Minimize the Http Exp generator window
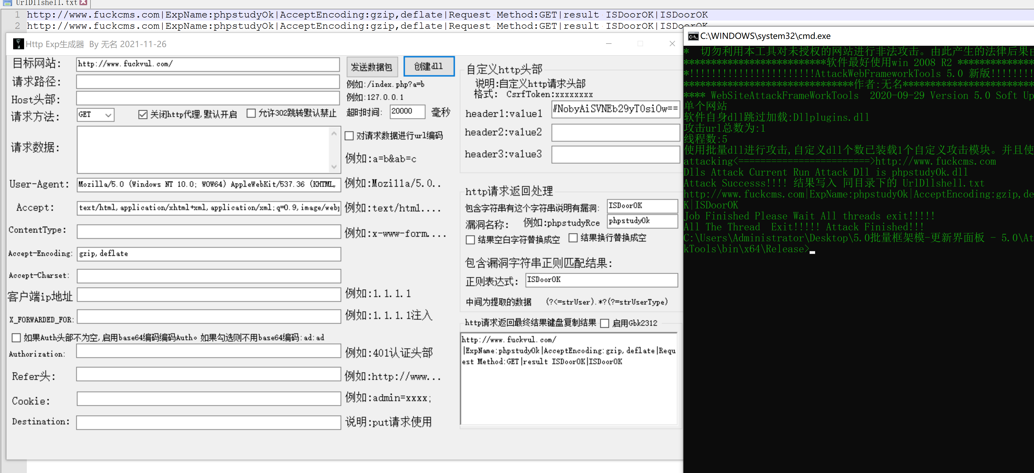This screenshot has height=473, width=1034. tap(609, 44)
